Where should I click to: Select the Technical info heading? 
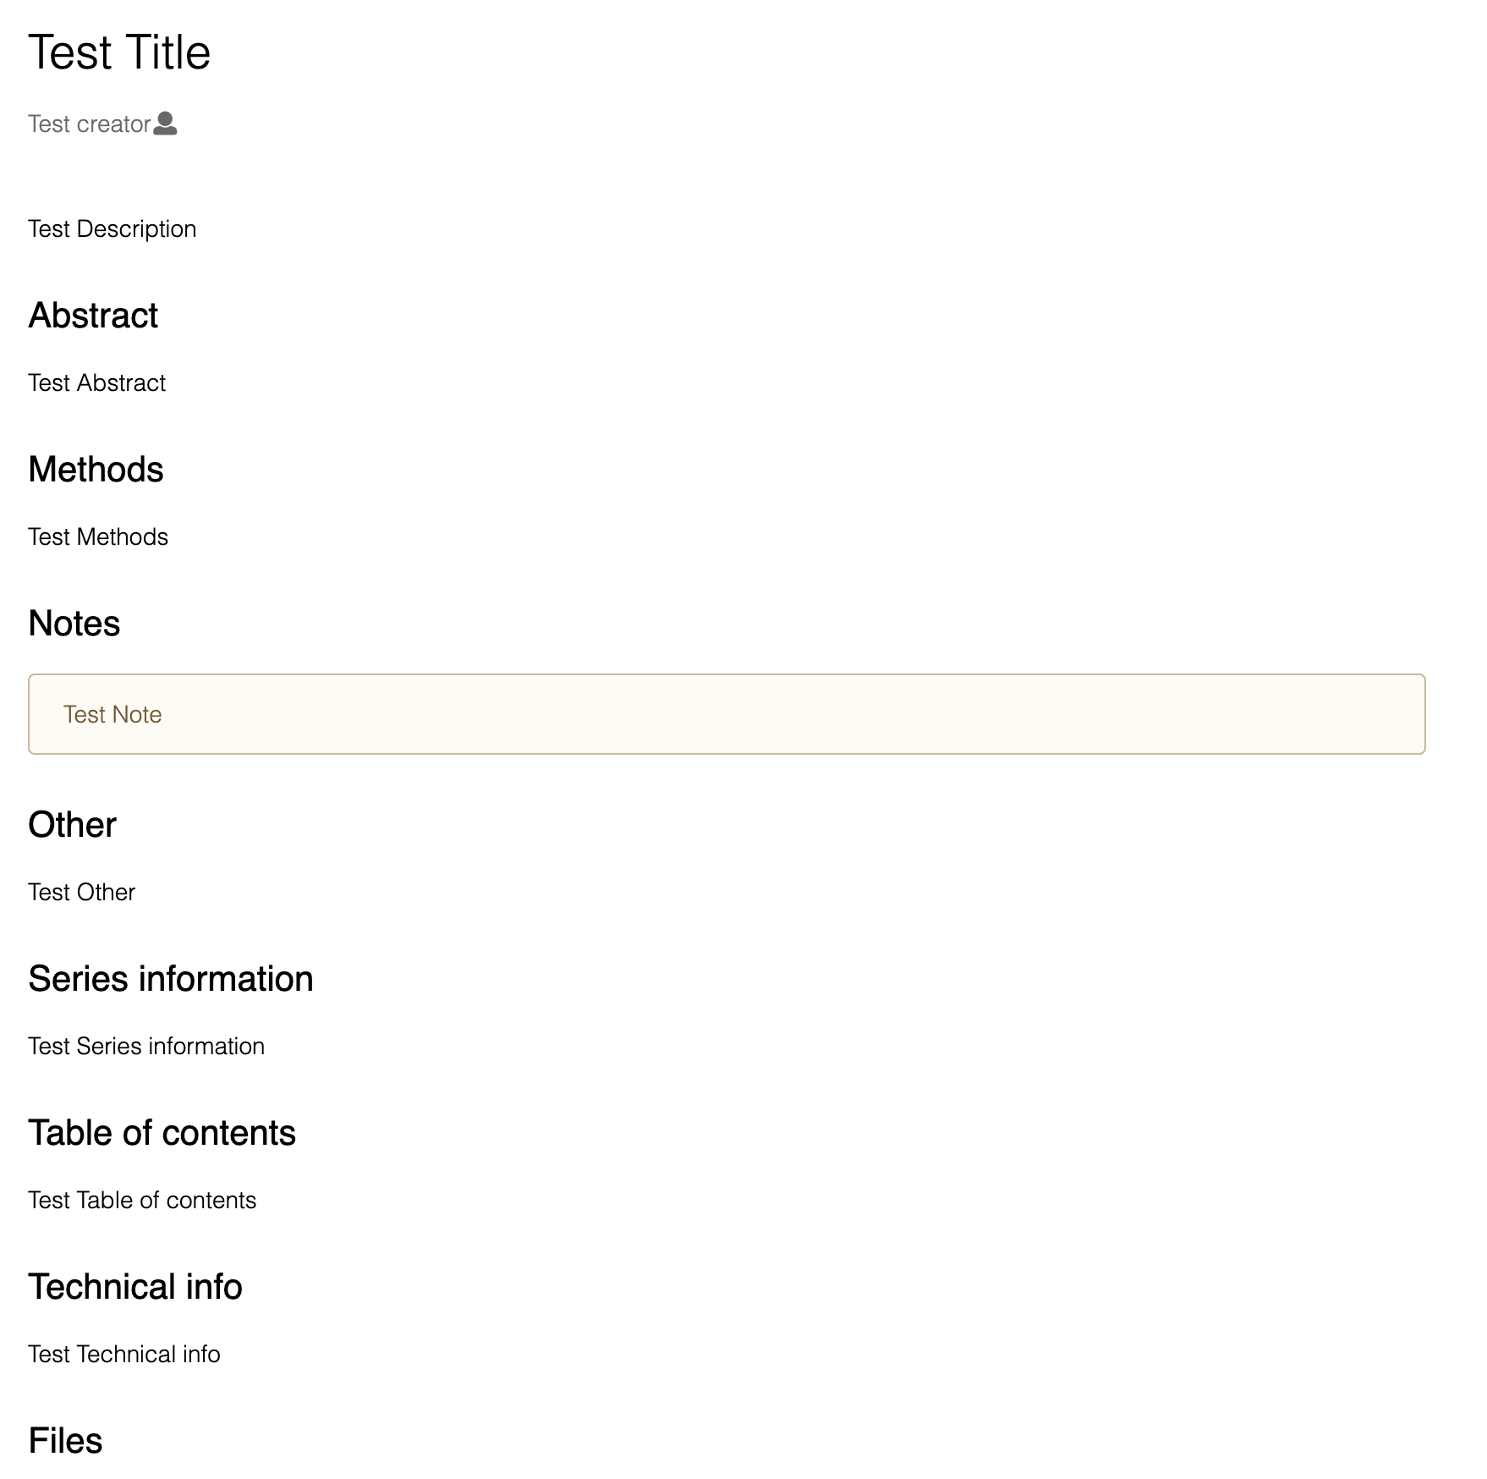click(135, 1287)
